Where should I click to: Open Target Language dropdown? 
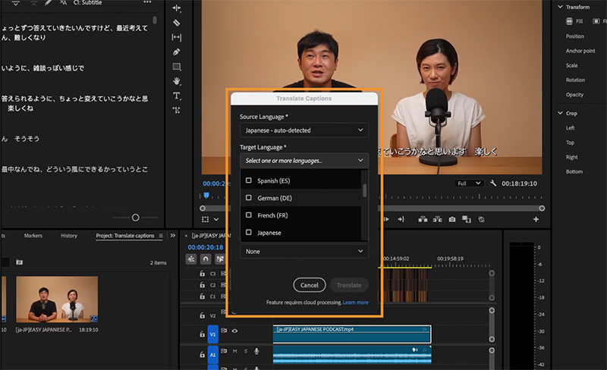coord(304,160)
